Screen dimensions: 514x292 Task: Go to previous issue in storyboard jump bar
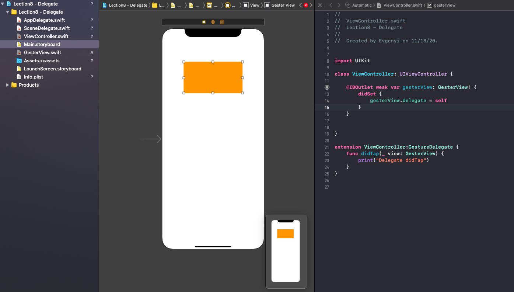coord(300,5)
